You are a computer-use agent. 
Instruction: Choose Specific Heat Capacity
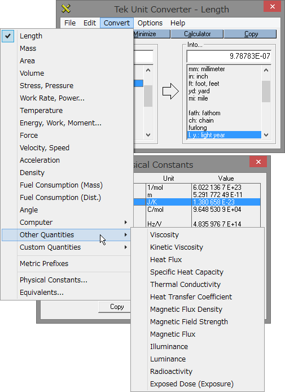tap(198, 272)
